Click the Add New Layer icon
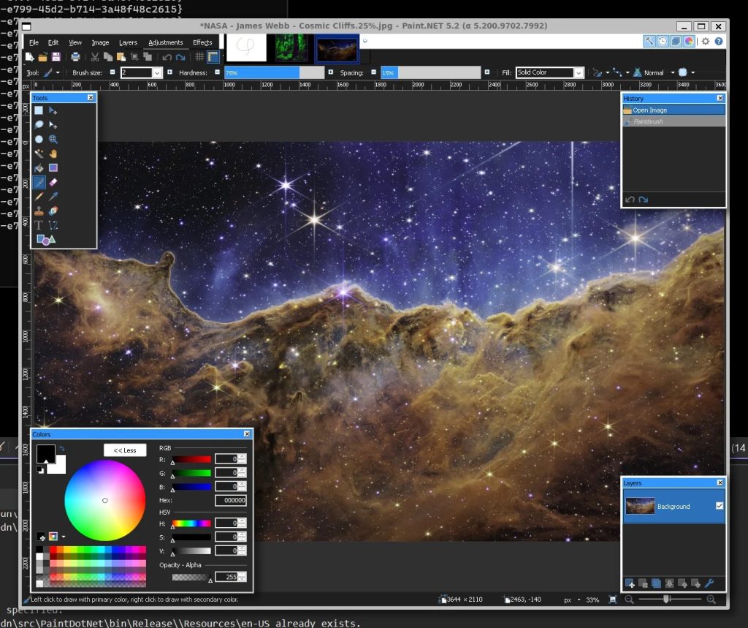 [x=630, y=583]
